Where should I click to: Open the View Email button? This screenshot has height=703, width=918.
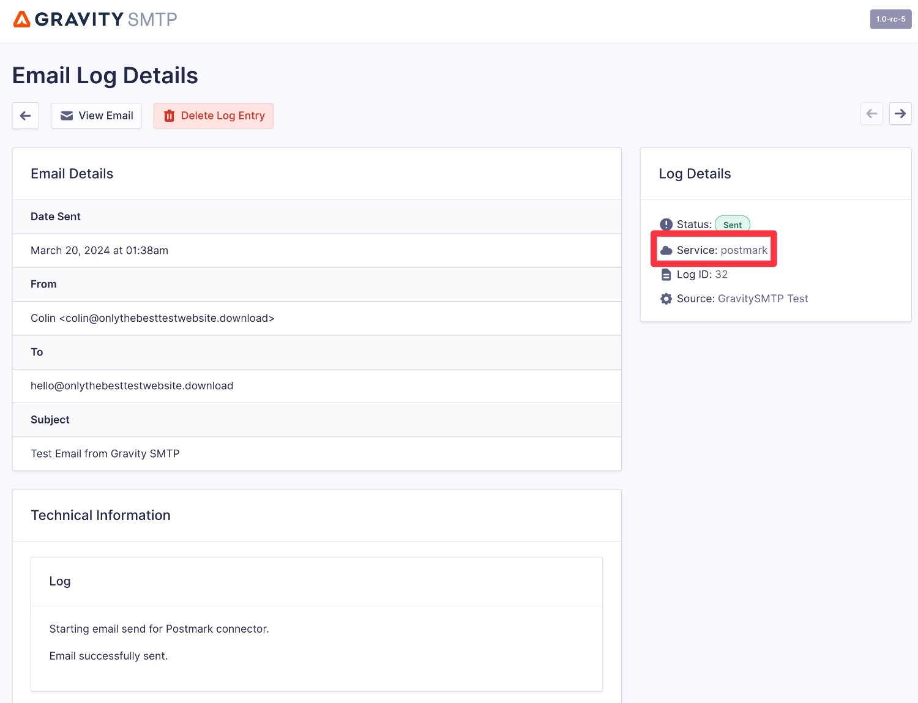[x=96, y=116]
